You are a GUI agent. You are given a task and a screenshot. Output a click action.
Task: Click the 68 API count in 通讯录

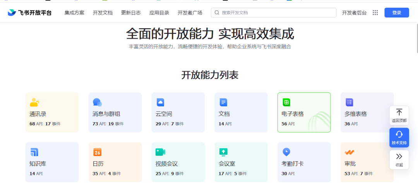point(36,124)
